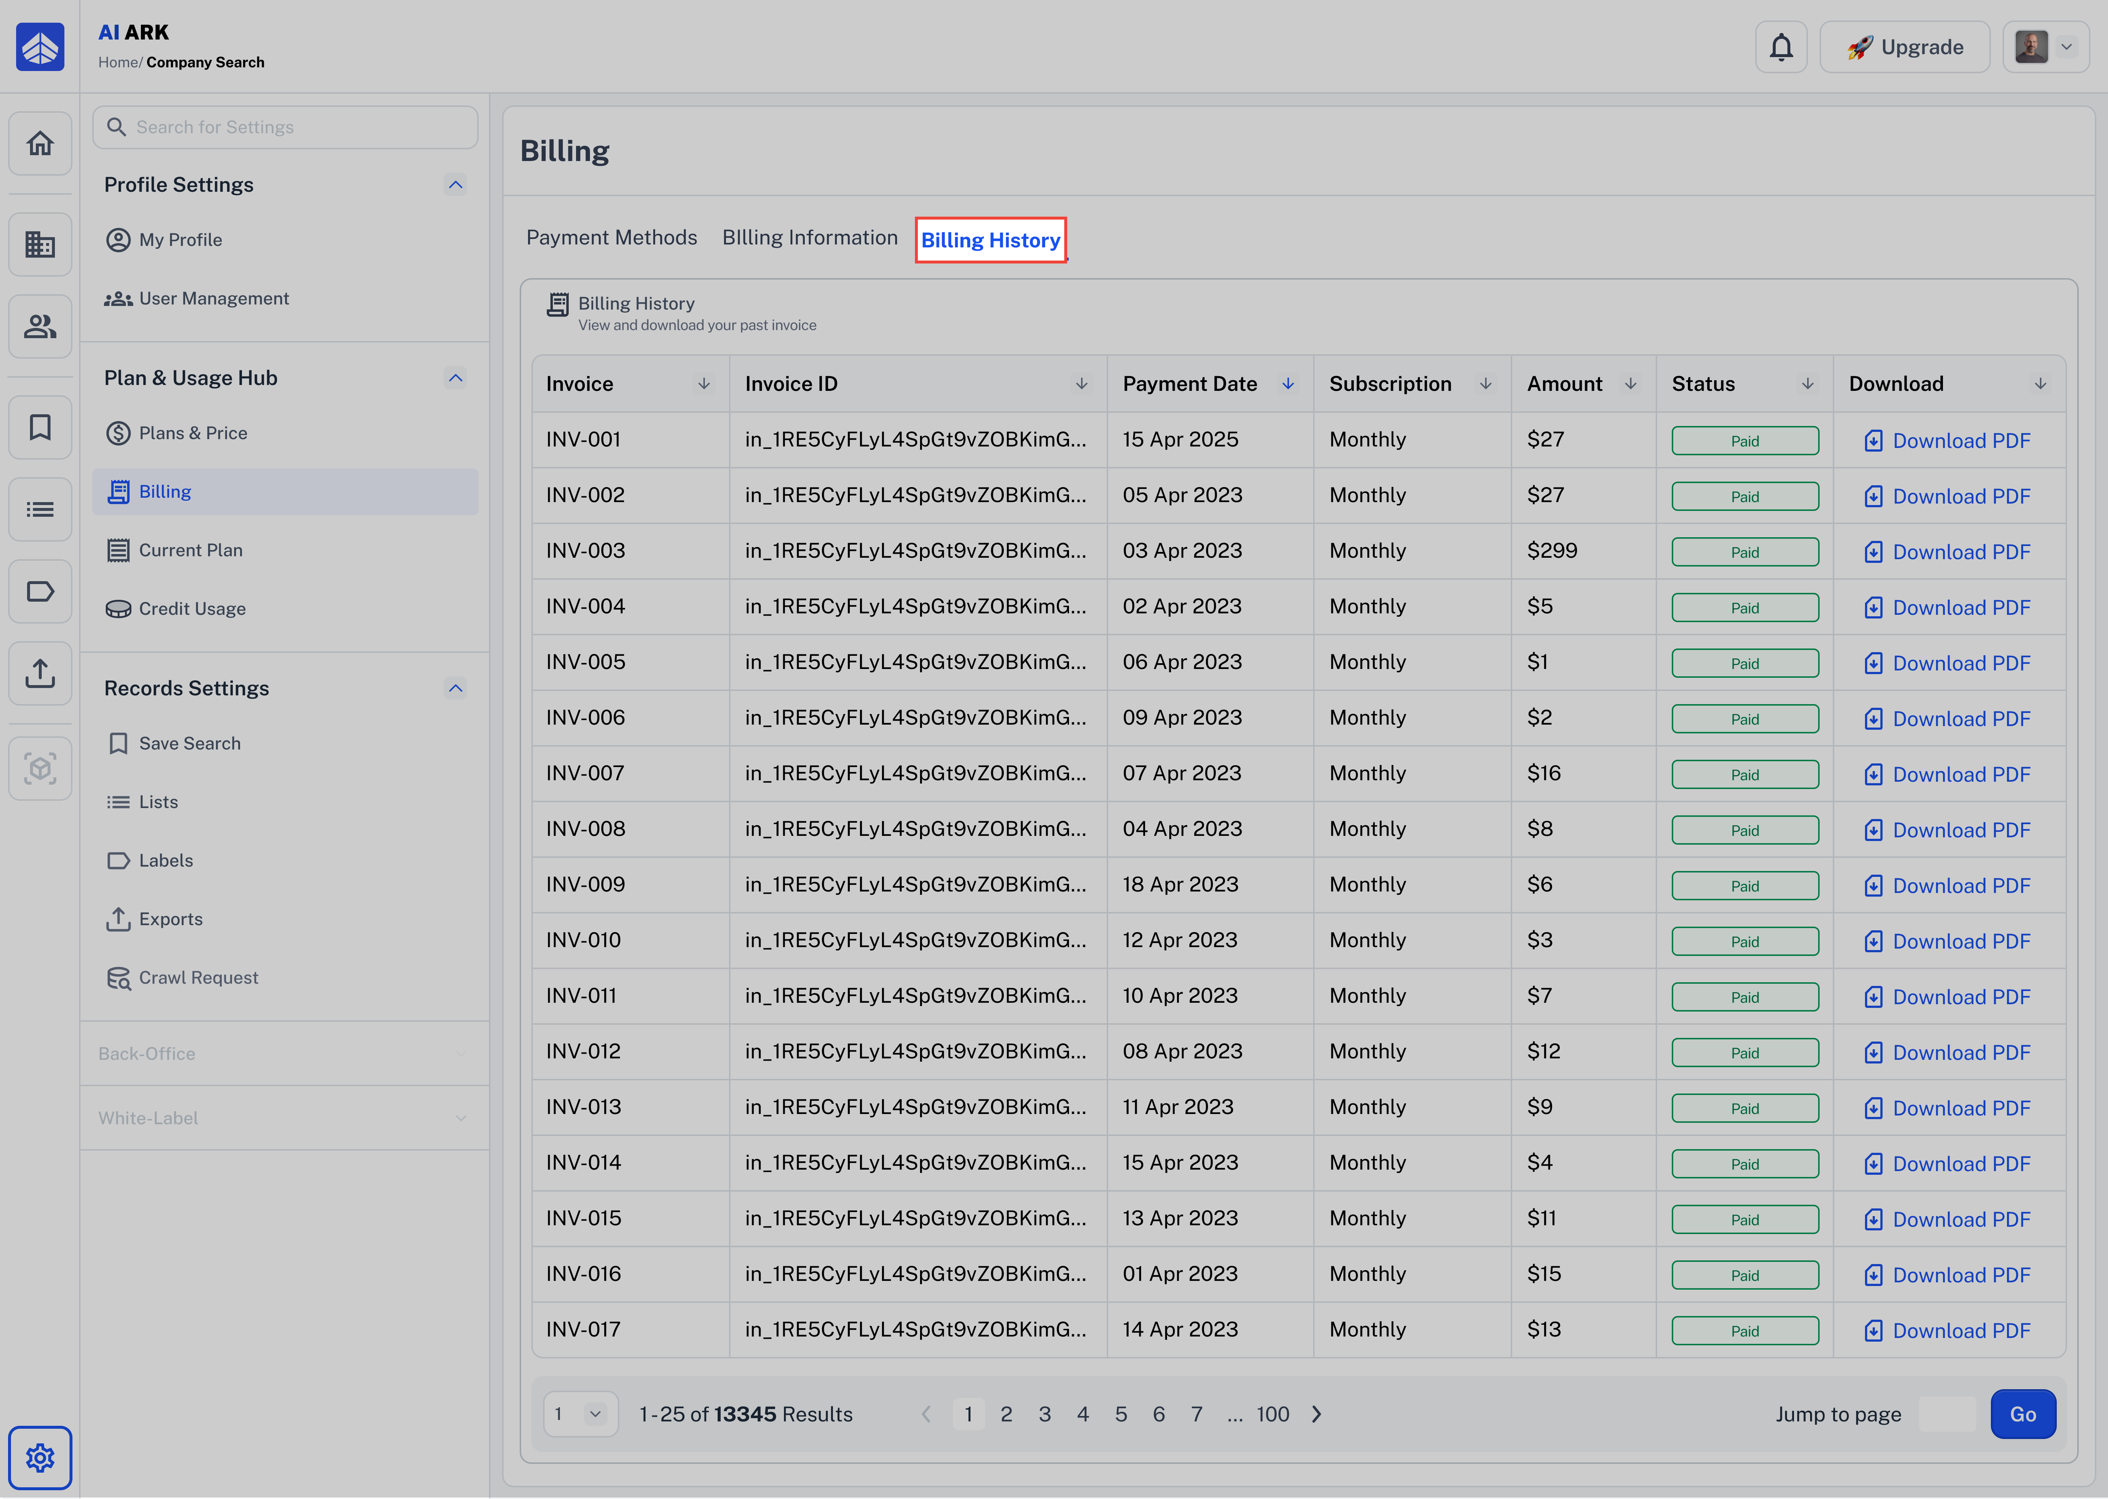Go to previous page with left chevron
Viewport: 2108px width, 1499px height.
pos(926,1414)
